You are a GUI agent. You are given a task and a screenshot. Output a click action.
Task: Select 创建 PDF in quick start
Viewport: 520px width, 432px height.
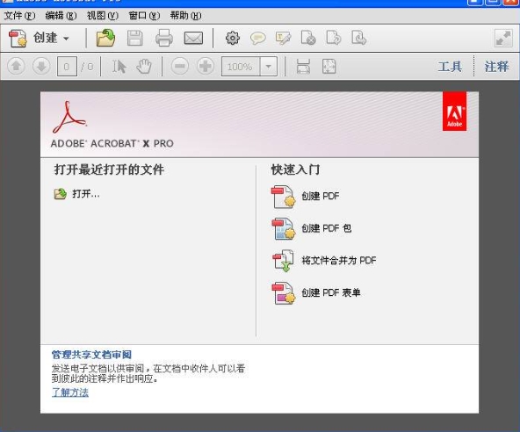click(321, 196)
